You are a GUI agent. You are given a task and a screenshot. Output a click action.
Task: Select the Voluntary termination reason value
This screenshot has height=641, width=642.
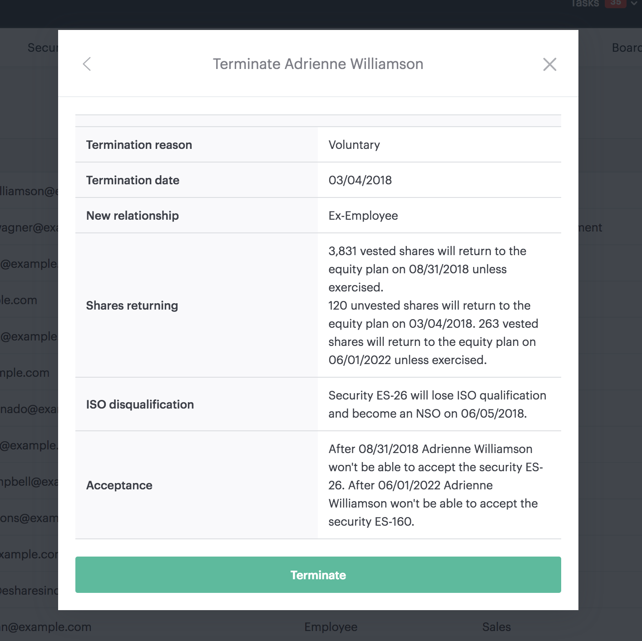click(354, 145)
